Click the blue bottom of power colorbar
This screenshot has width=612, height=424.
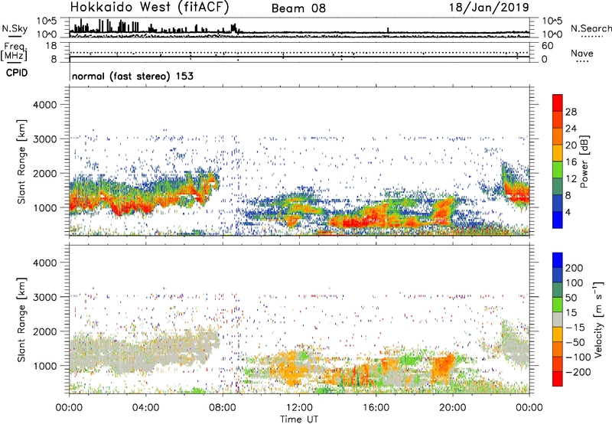pyautogui.click(x=558, y=220)
